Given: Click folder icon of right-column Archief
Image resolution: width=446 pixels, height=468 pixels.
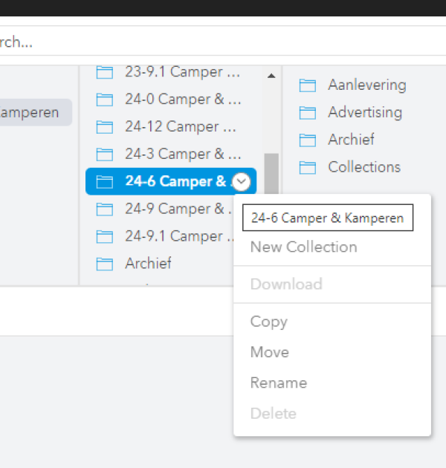Looking at the screenshot, I should (308, 140).
